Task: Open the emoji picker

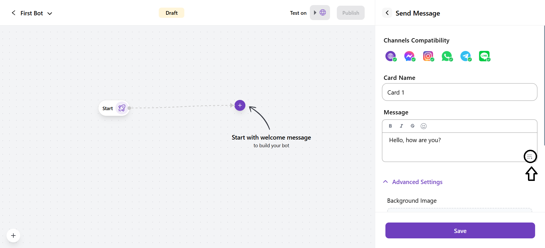Action: click(423, 126)
